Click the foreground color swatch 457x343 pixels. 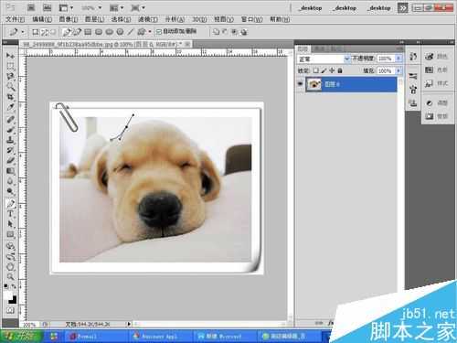8,295
